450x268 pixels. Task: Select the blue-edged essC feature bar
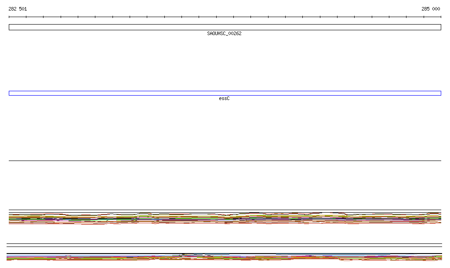[225, 93]
